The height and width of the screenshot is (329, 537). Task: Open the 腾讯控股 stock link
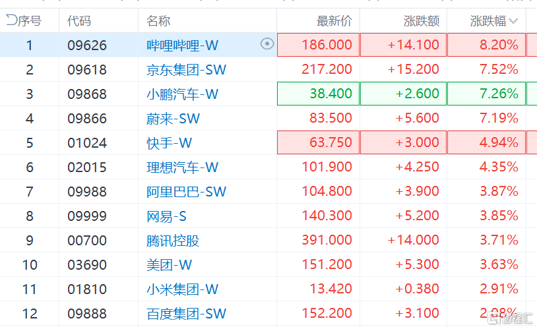point(173,241)
